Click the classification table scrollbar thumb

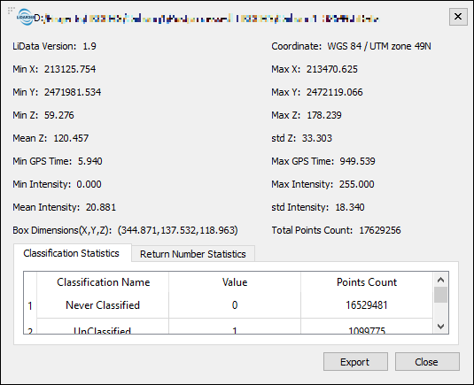point(440,295)
